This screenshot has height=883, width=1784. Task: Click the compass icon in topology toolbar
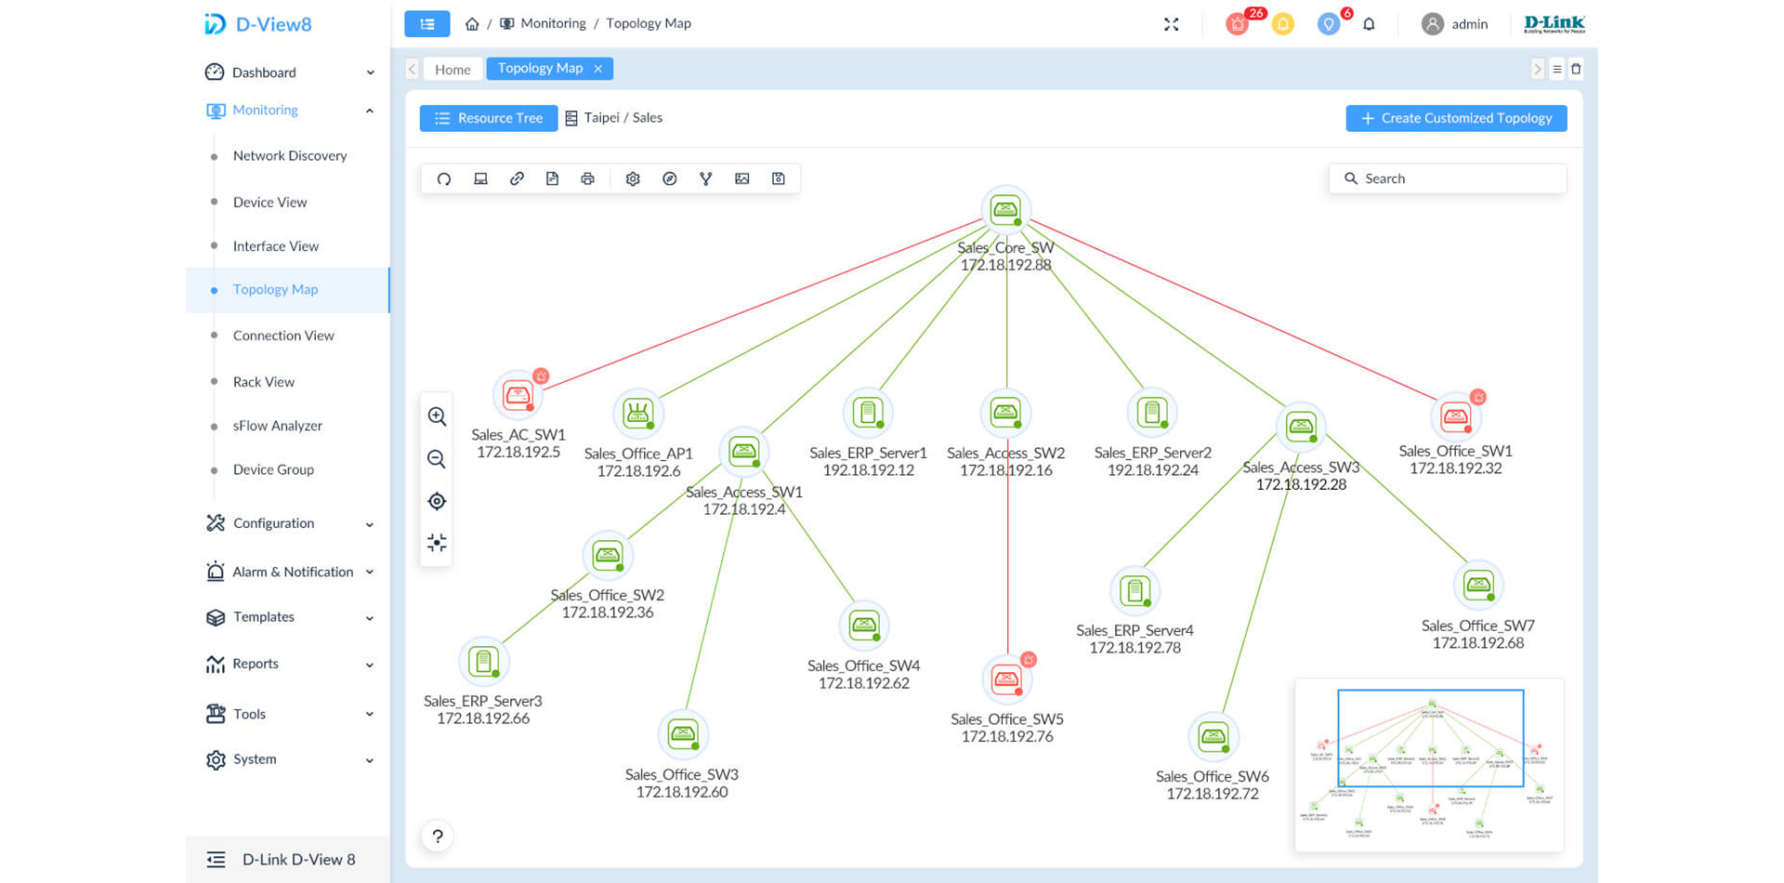(x=669, y=178)
